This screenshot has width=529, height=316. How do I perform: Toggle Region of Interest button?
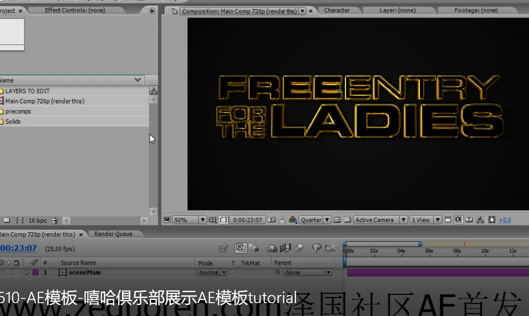[336, 220]
